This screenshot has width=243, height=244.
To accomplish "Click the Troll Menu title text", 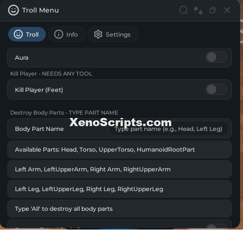I will (40, 10).
